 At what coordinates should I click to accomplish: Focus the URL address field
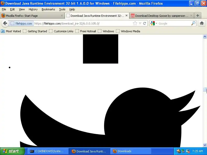point(83,24)
